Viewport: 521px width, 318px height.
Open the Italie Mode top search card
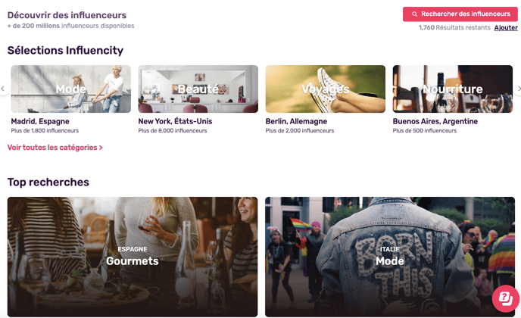tap(390, 257)
